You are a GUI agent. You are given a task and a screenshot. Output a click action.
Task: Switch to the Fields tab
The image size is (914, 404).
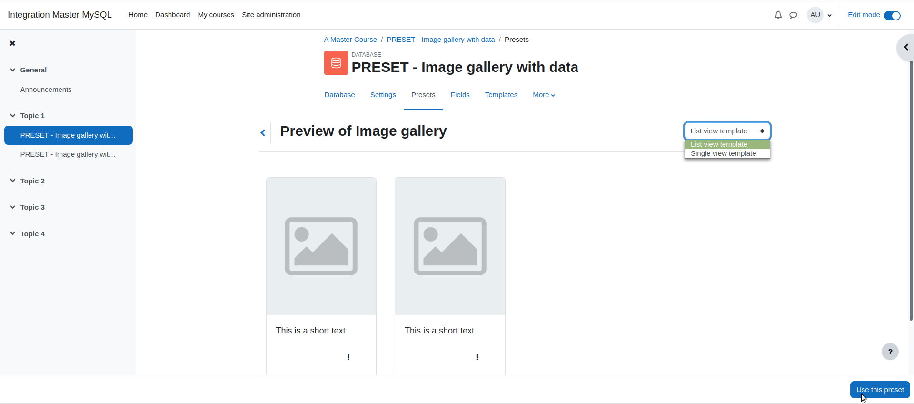click(460, 95)
